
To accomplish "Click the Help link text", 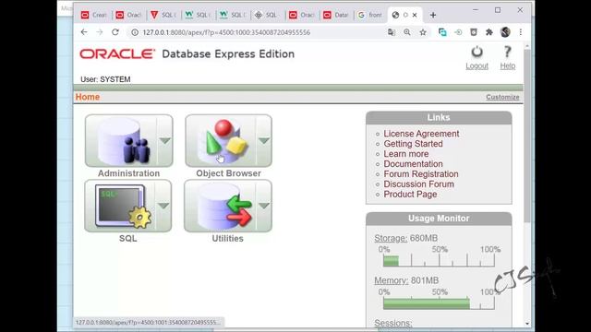I will point(507,66).
